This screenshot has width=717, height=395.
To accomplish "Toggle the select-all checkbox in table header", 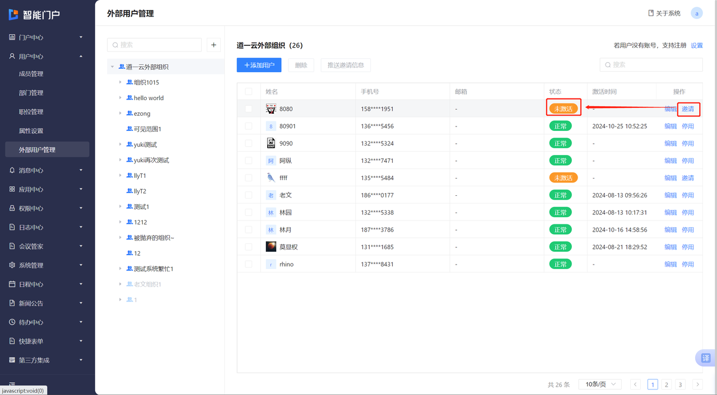I will 249,92.
